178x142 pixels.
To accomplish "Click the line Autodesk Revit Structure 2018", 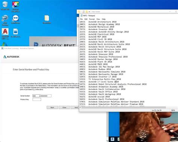I will coord(100,47).
